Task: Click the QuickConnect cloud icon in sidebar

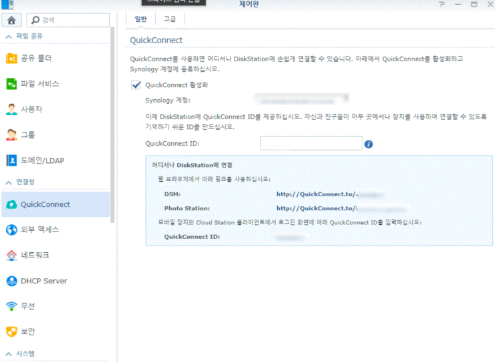Action: click(12, 204)
